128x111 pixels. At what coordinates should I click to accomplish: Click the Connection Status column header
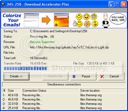[51, 91]
